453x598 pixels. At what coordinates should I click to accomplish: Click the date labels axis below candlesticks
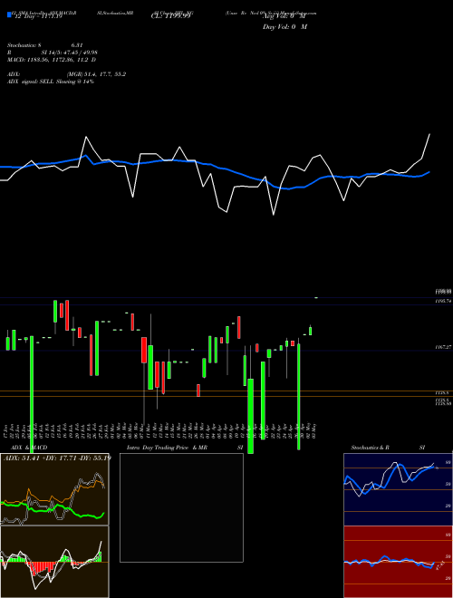160,431
